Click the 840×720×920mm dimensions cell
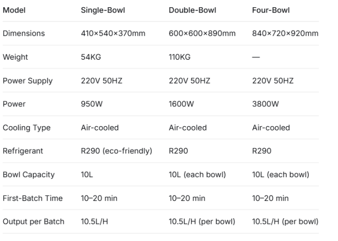Image resolution: width=338 pixels, height=241 pixels. click(285, 33)
